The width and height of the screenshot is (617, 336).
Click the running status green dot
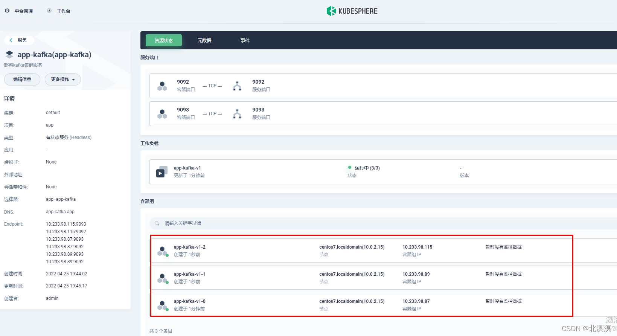pos(350,168)
